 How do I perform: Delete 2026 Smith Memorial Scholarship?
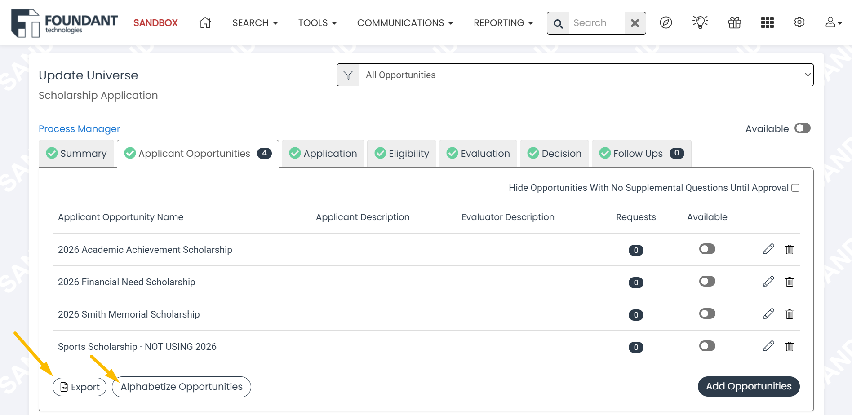(790, 314)
